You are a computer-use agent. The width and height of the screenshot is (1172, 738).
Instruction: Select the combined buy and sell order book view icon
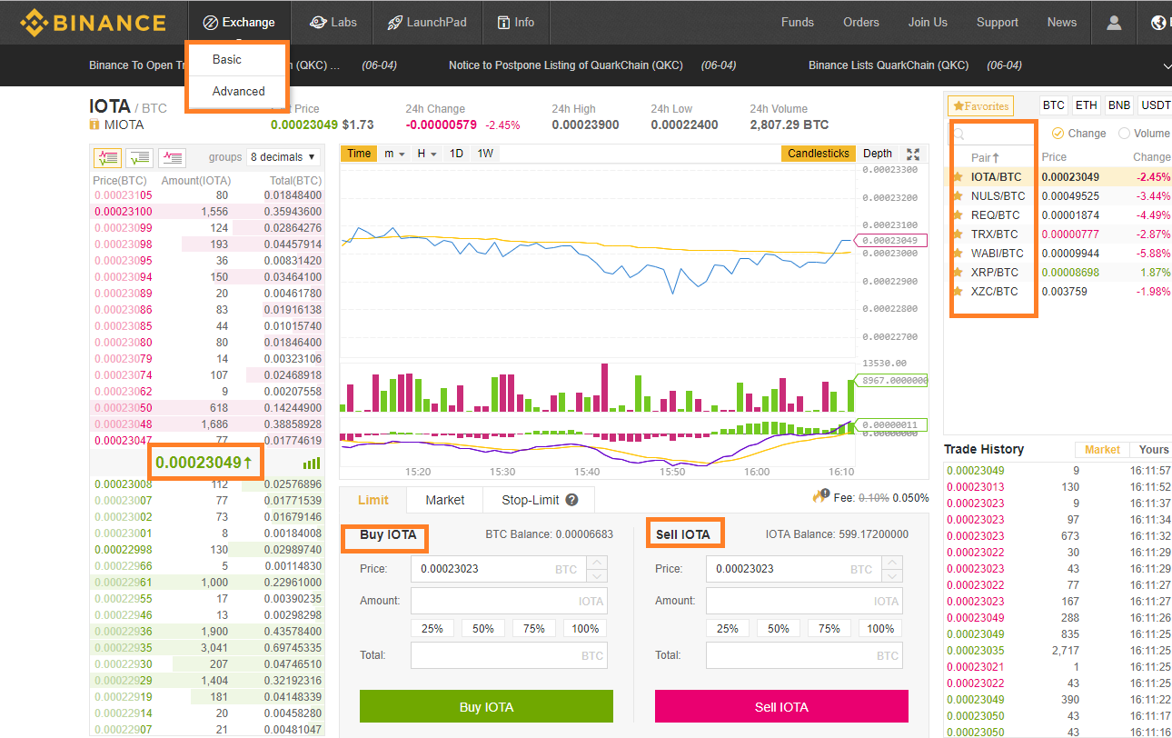[x=107, y=157]
